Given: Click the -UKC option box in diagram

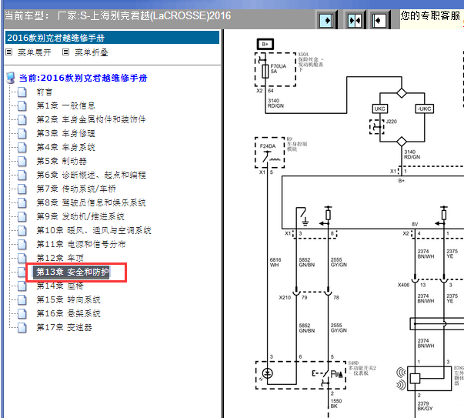Looking at the screenshot, I should [424, 109].
